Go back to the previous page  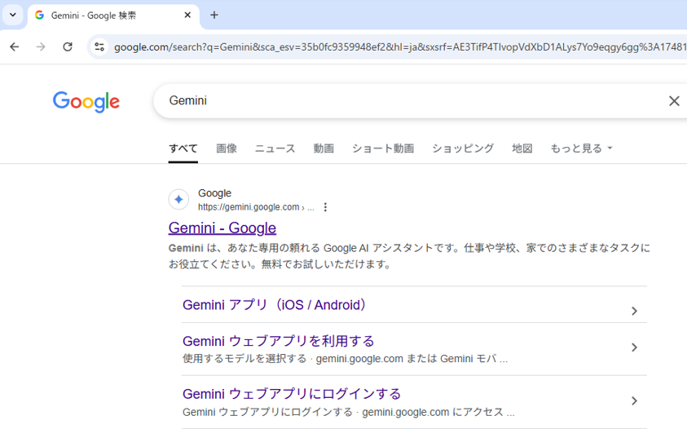tap(15, 46)
